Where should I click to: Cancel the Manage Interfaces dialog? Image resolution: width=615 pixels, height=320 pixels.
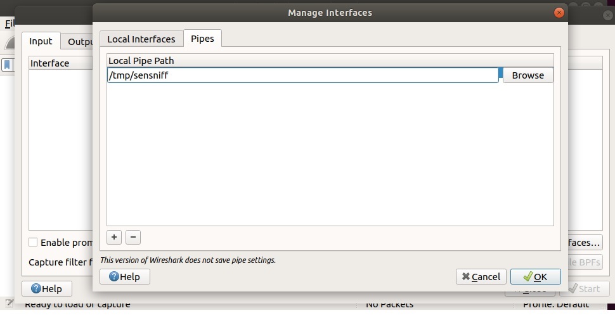point(481,276)
